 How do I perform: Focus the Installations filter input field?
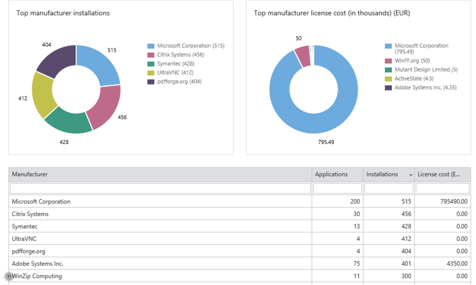389,188
